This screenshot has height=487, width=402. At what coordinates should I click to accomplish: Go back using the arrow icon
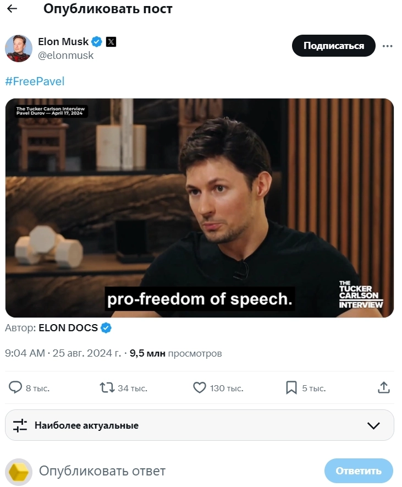12,9
